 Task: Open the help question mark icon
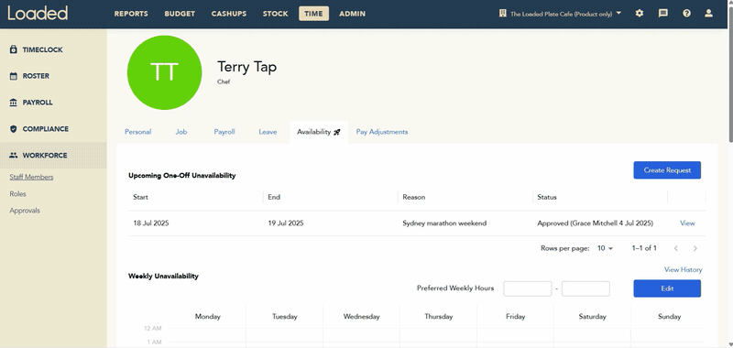(686, 13)
